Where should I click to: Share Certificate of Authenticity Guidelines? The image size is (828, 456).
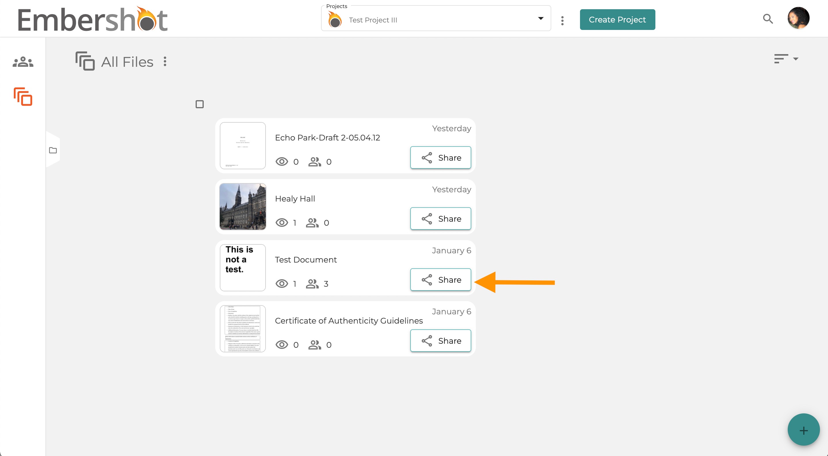coord(440,341)
